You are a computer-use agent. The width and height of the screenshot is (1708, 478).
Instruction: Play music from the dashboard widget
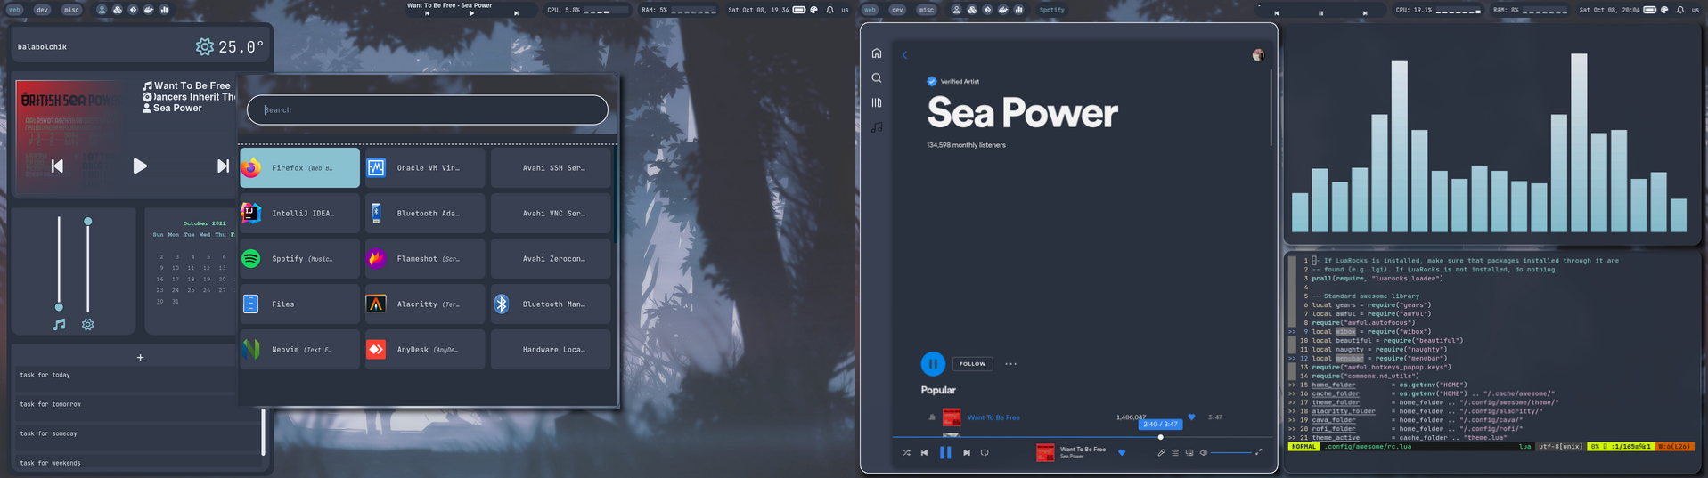pyautogui.click(x=140, y=166)
